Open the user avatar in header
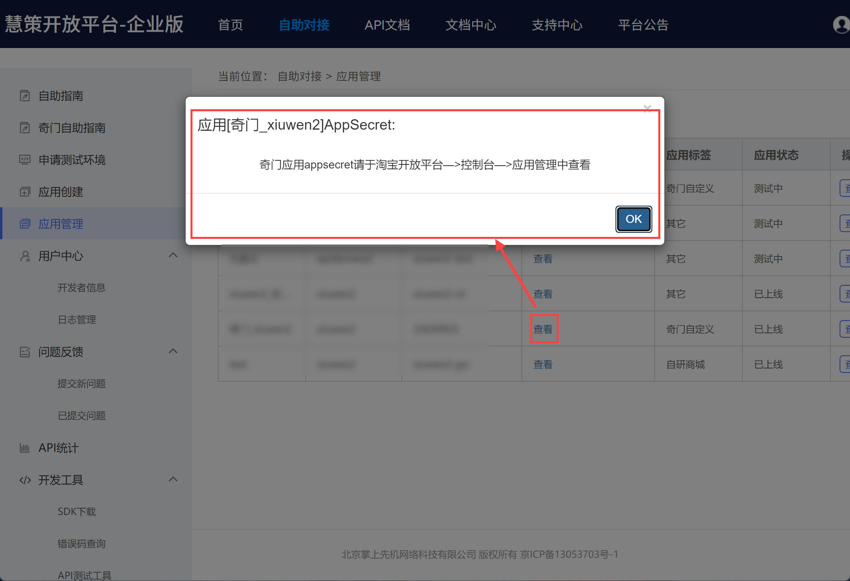 click(841, 25)
